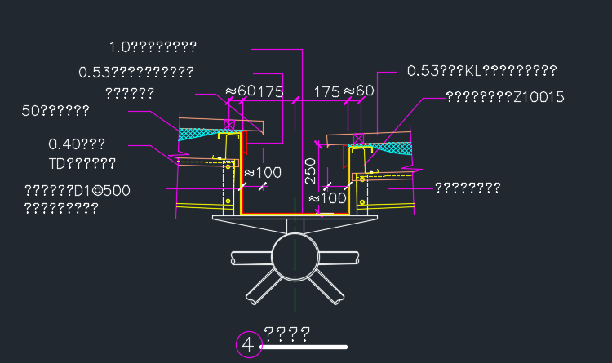
Task: Click the lower right '≈100' dimension
Action: (x=327, y=198)
